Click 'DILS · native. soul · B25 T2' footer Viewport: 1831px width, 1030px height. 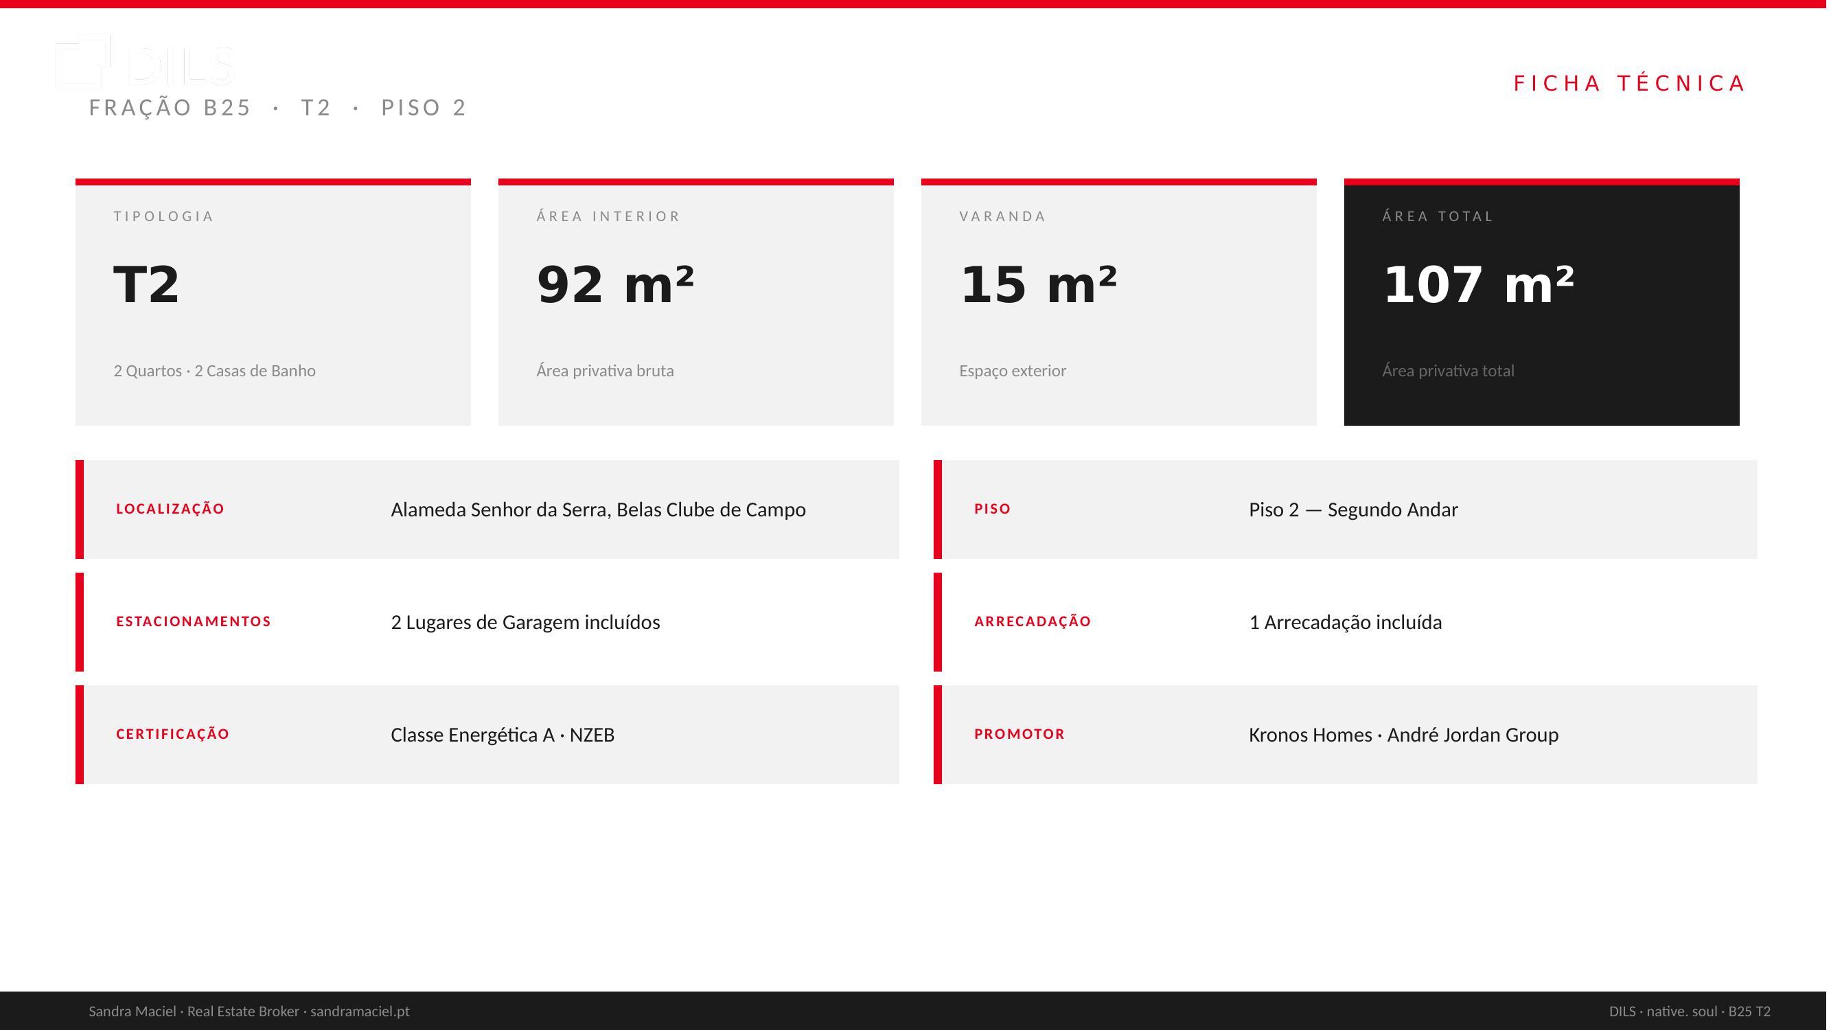[x=1690, y=1011]
